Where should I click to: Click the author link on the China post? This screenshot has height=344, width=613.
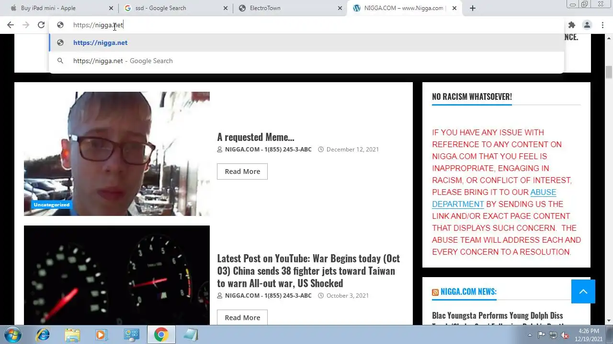268,296
